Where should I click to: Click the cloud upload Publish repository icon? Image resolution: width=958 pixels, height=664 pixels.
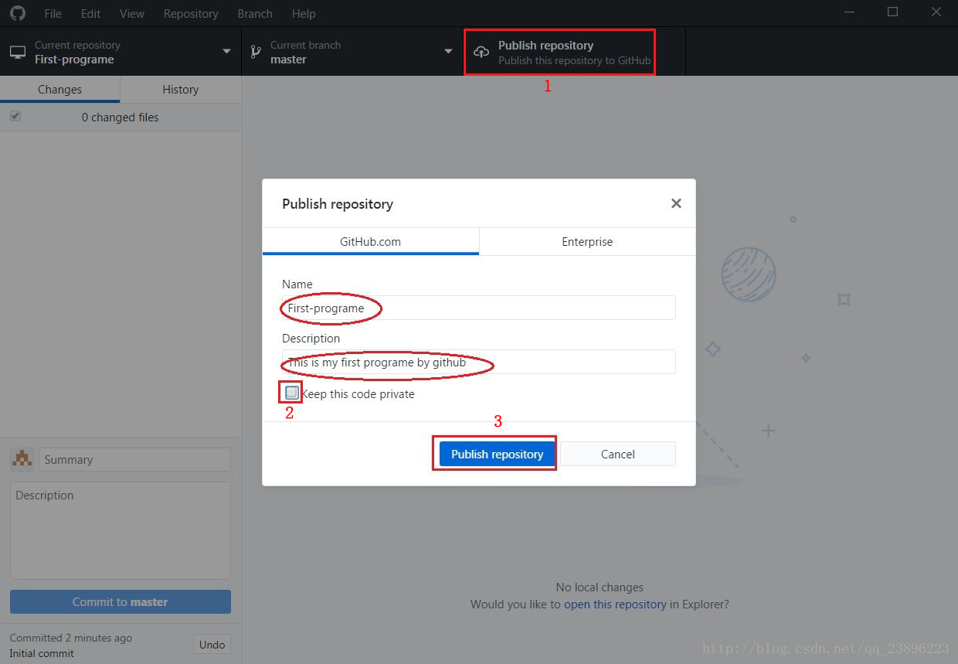click(481, 52)
